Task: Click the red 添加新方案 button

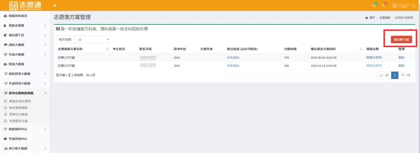Action: click(401, 40)
